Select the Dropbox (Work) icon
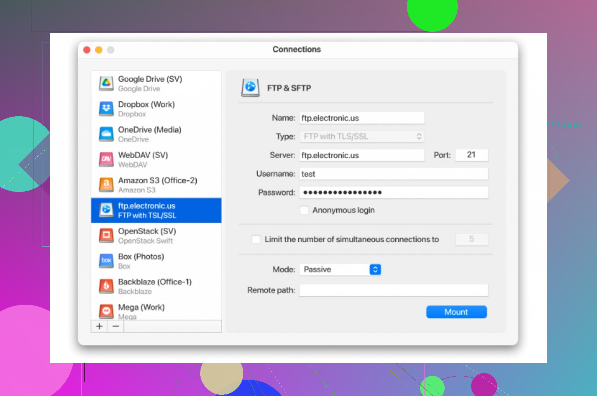This screenshot has width=597, height=396. click(106, 109)
